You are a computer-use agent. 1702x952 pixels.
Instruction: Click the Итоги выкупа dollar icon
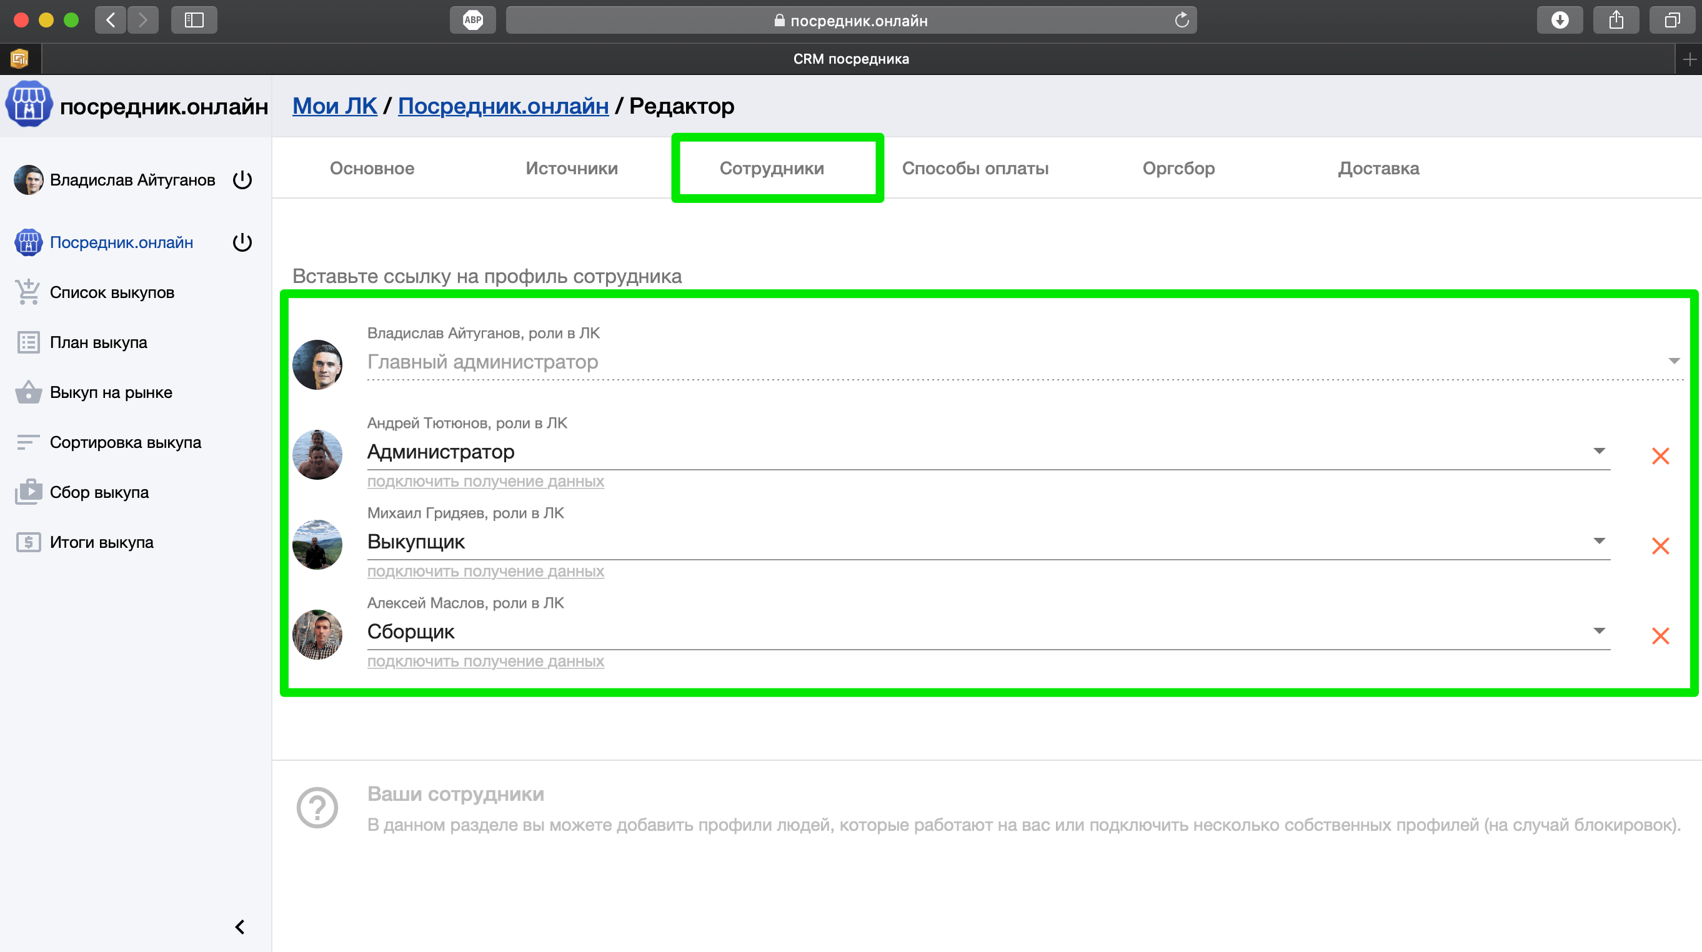pyautogui.click(x=27, y=542)
